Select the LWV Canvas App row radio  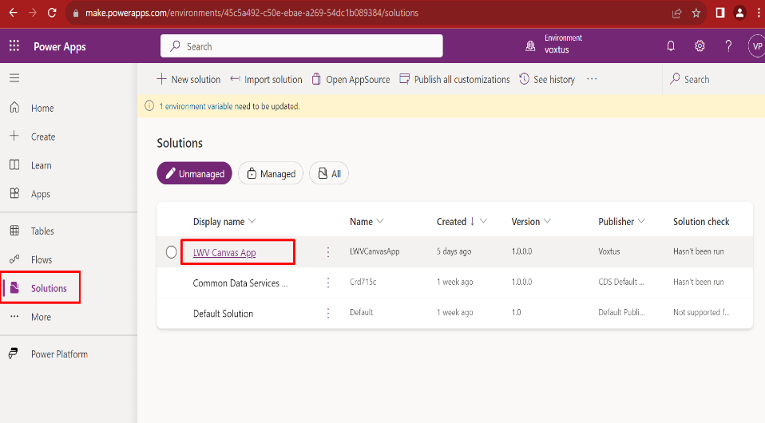pyautogui.click(x=171, y=251)
